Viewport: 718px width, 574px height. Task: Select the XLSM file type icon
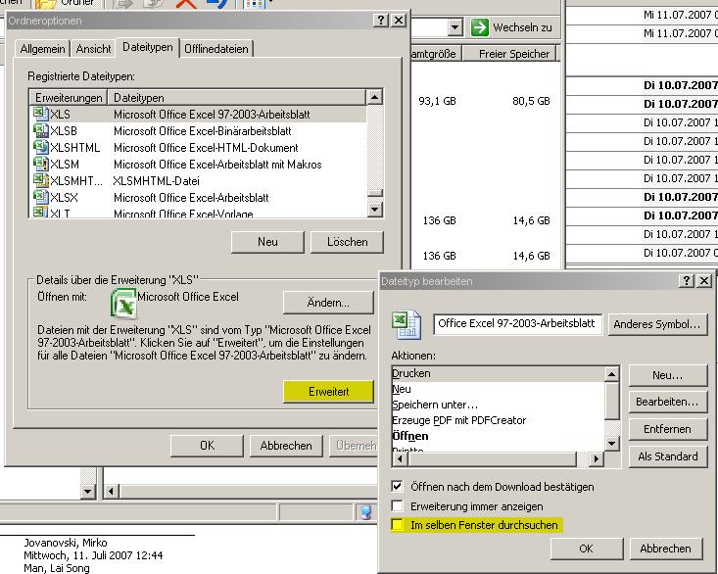click(x=41, y=164)
